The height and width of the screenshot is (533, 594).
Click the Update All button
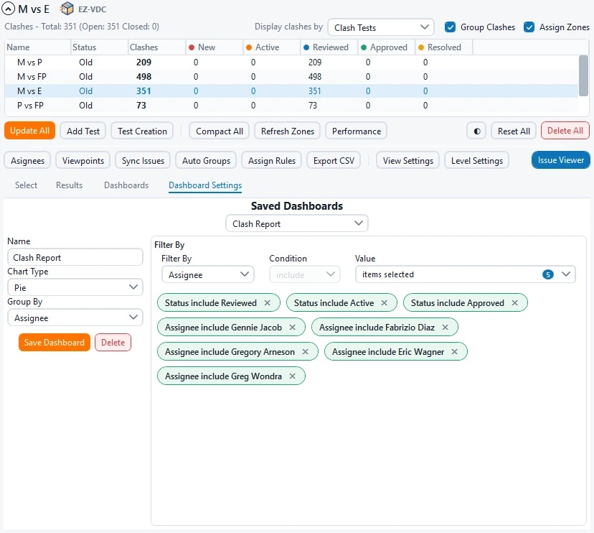[29, 131]
